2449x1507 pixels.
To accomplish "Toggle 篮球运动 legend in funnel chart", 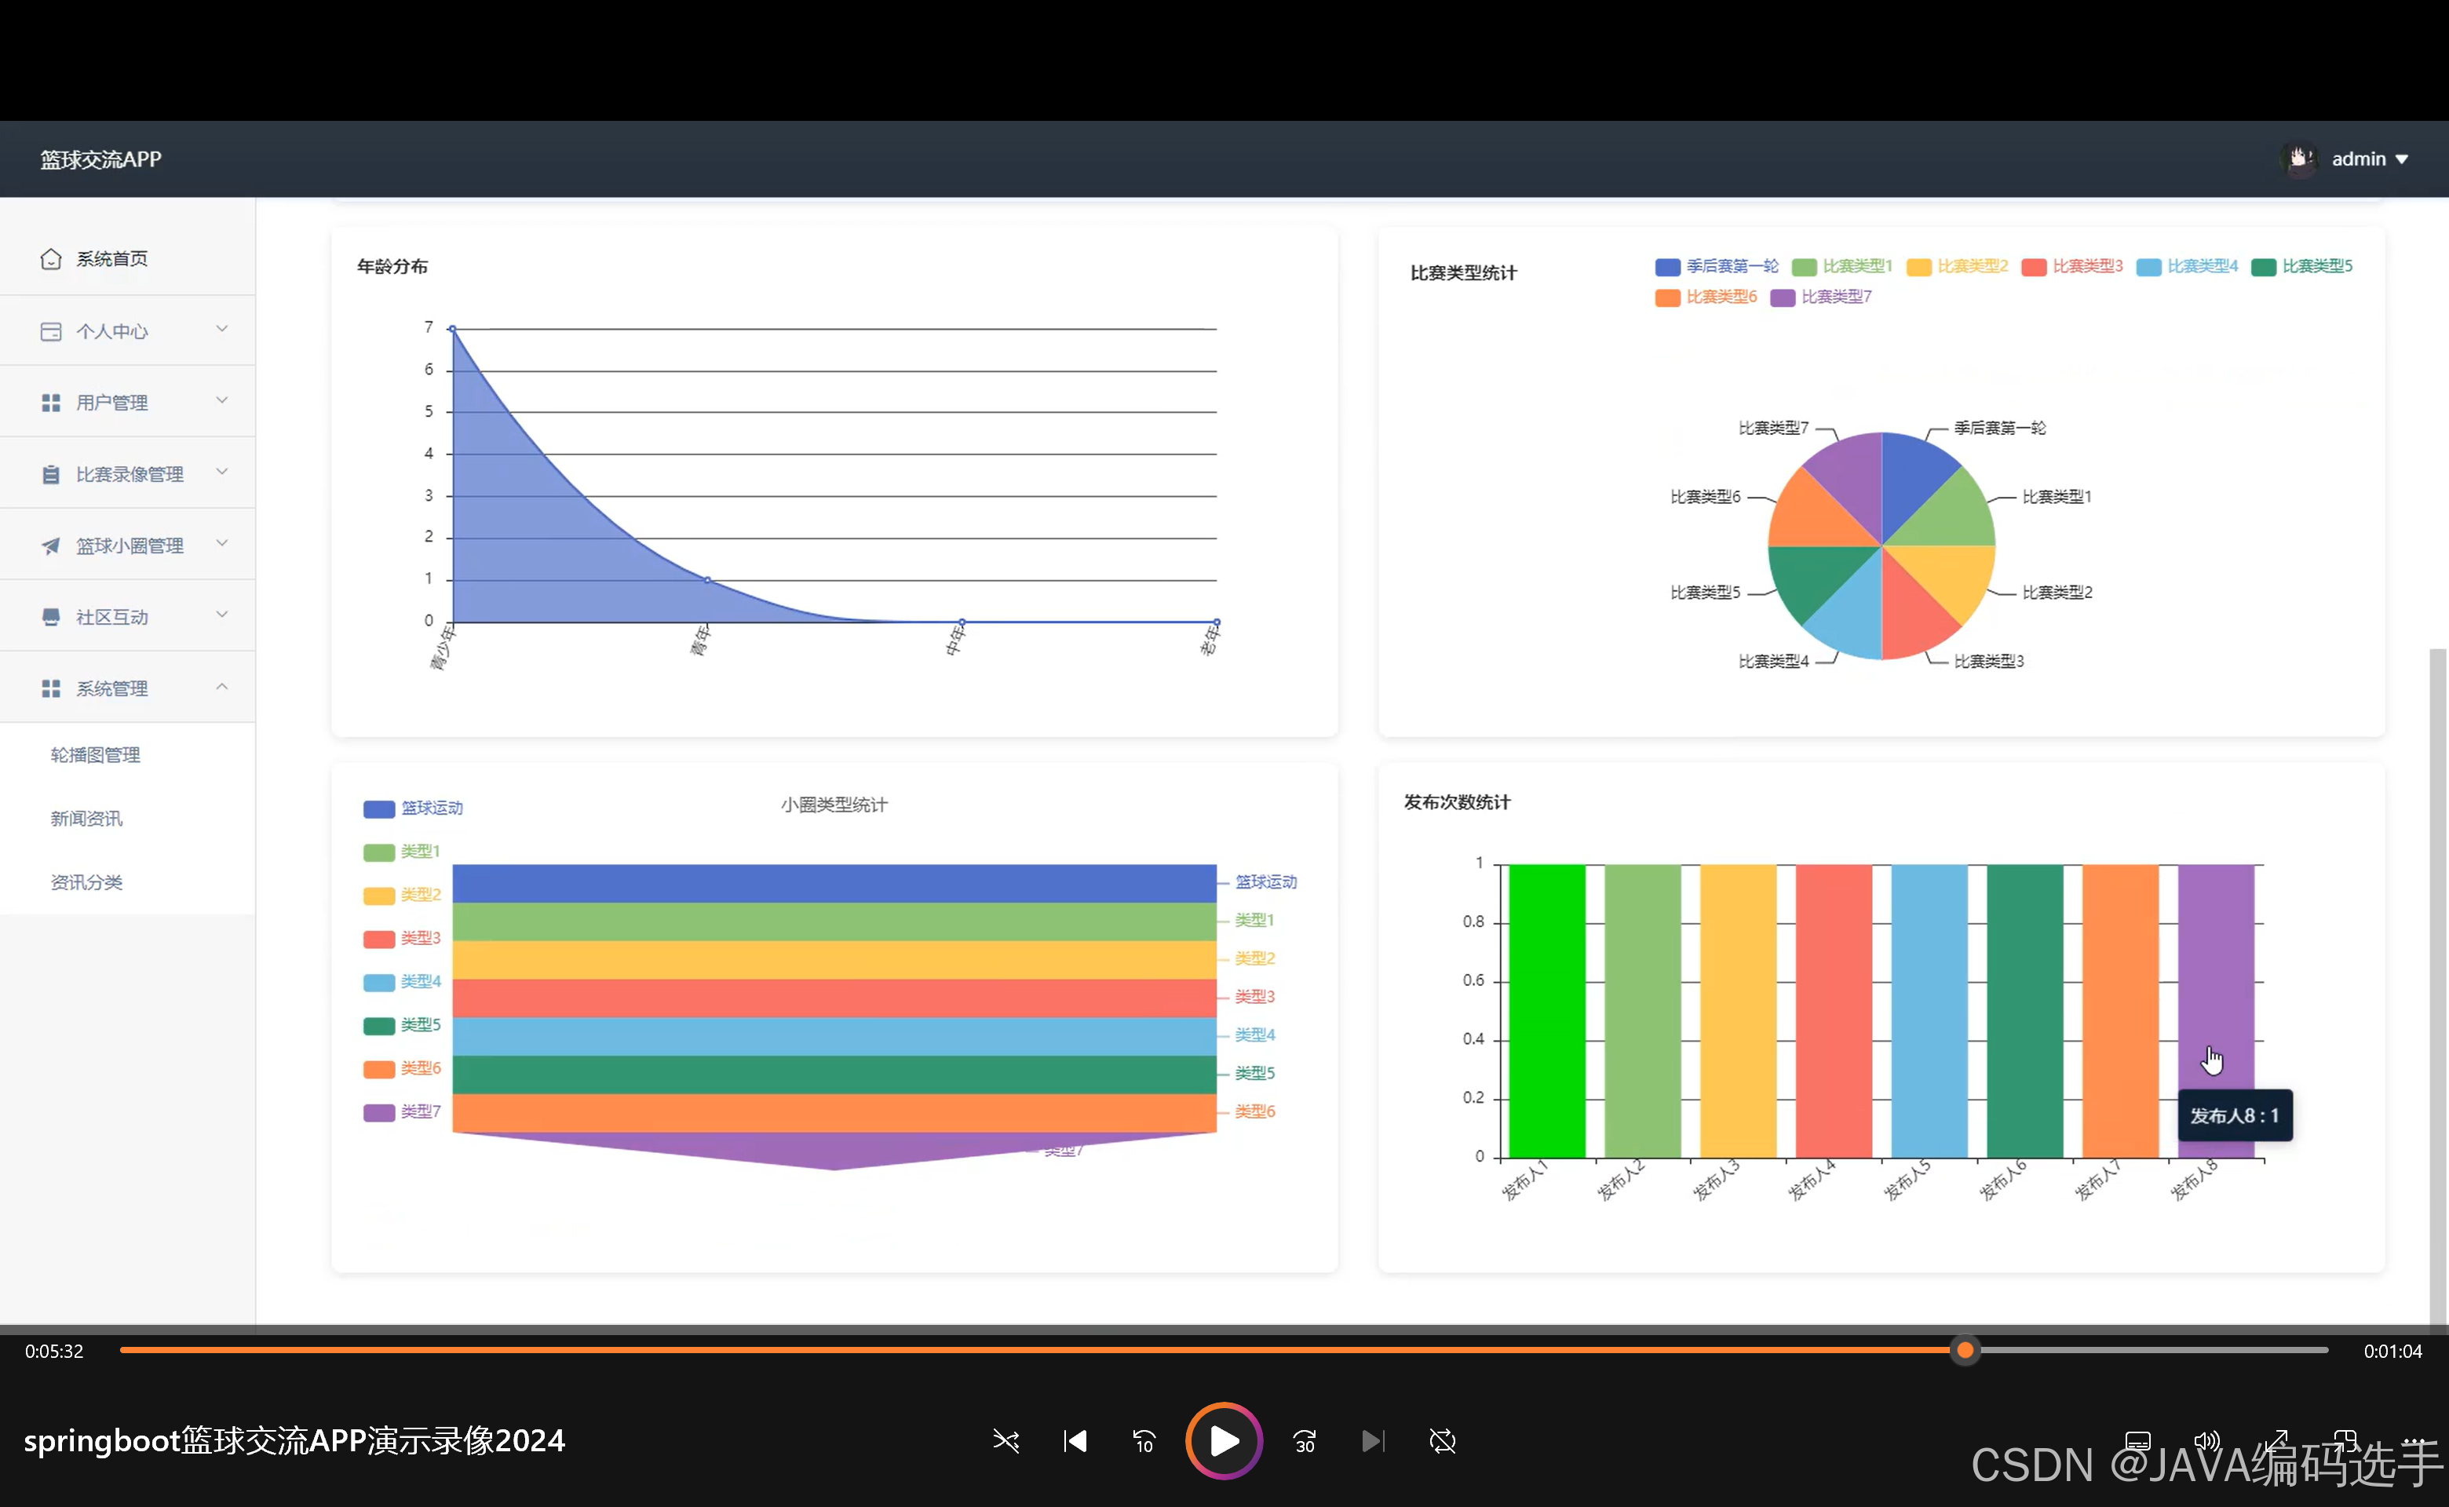I will pos(413,808).
